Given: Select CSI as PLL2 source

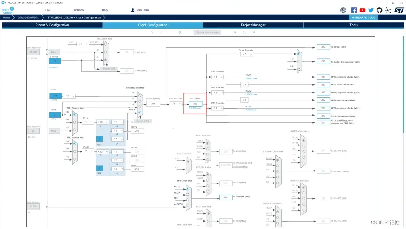Looking at the screenshot, I should coord(74,143).
